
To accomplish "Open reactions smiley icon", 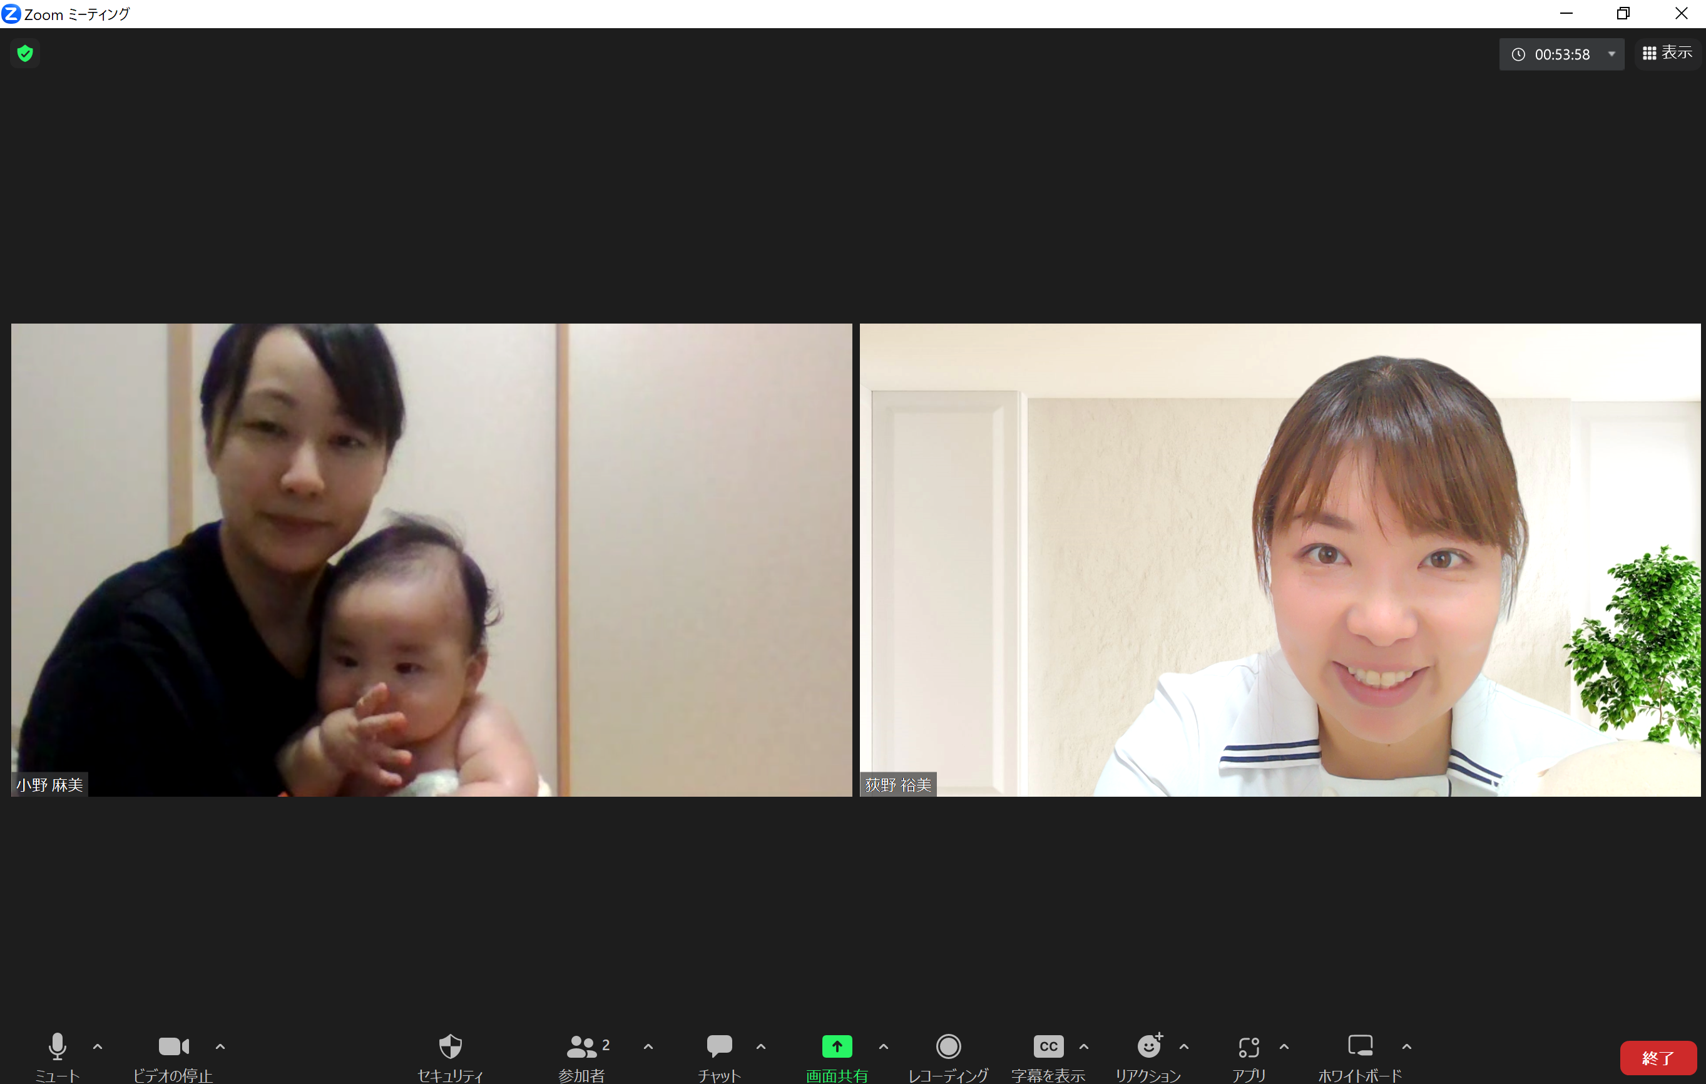I will click(1149, 1045).
